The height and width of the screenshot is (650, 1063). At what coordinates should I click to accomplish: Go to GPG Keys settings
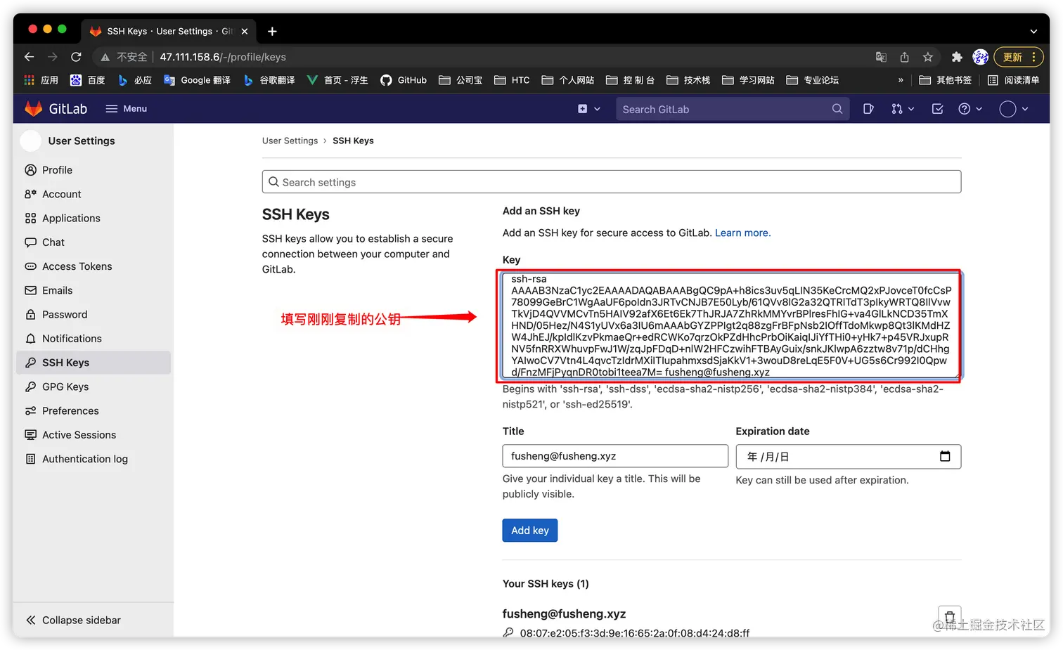[93, 386]
